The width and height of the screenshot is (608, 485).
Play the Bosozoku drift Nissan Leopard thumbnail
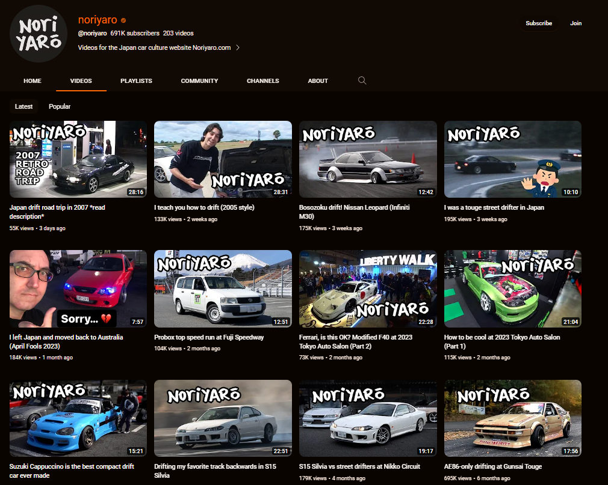[368, 159]
